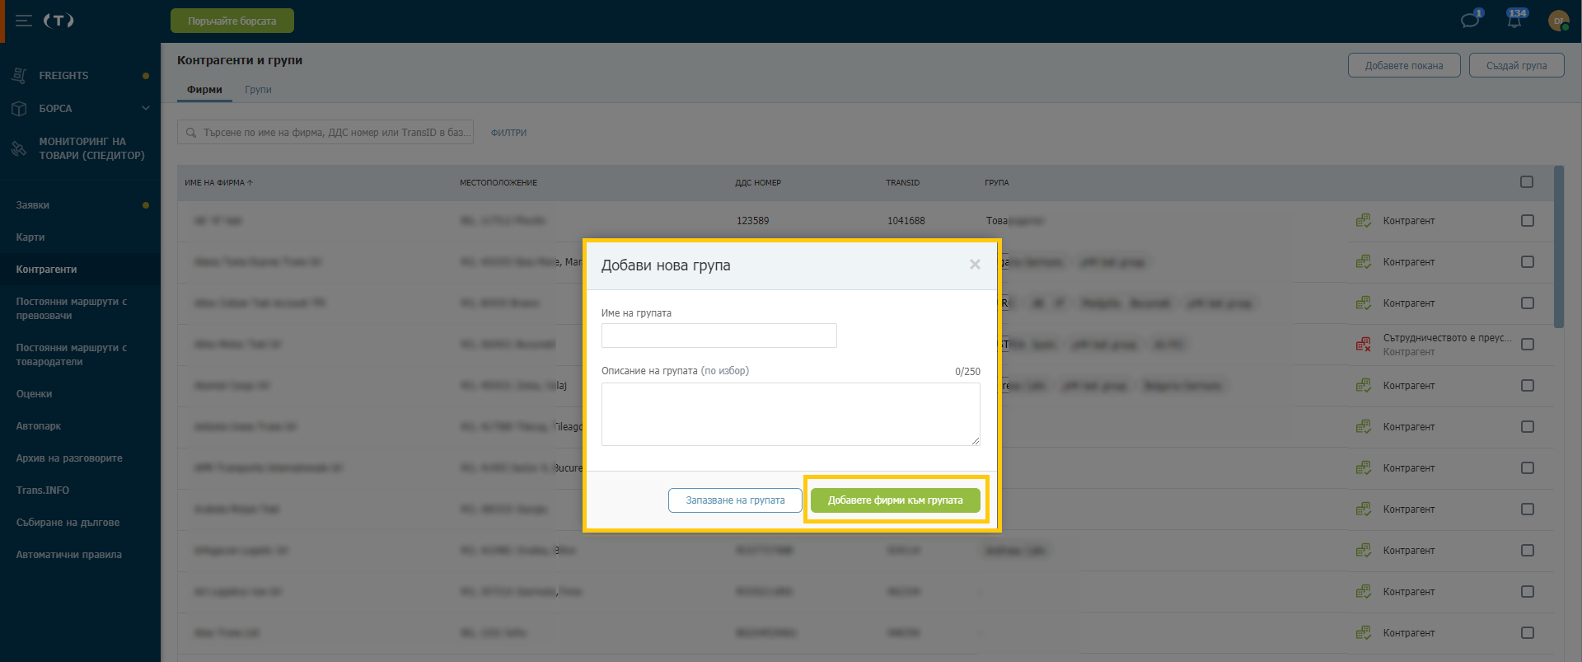Screen dimensions: 1582x662
Task: Click the Добавете покана button
Action: click(1404, 65)
